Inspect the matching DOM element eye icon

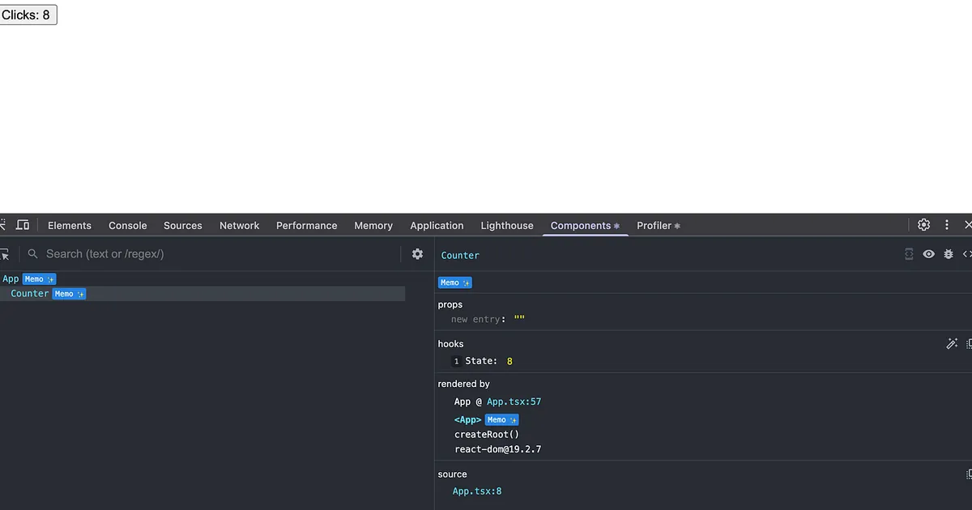click(x=928, y=254)
